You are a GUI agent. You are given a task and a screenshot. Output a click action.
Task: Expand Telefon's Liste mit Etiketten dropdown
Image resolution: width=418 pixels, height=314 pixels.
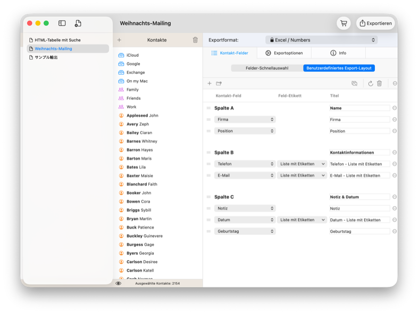pyautogui.click(x=302, y=164)
